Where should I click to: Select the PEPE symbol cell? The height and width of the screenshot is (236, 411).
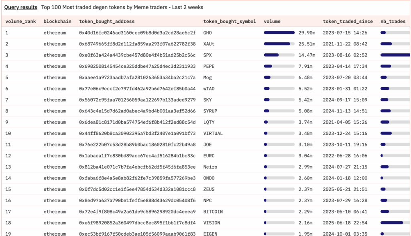[x=209, y=66]
